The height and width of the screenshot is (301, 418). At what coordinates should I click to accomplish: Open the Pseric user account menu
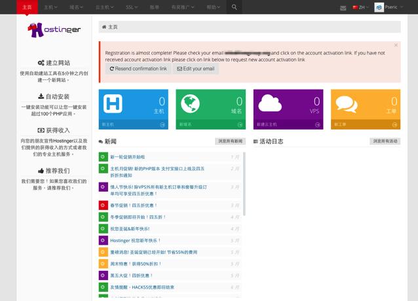(x=390, y=7)
